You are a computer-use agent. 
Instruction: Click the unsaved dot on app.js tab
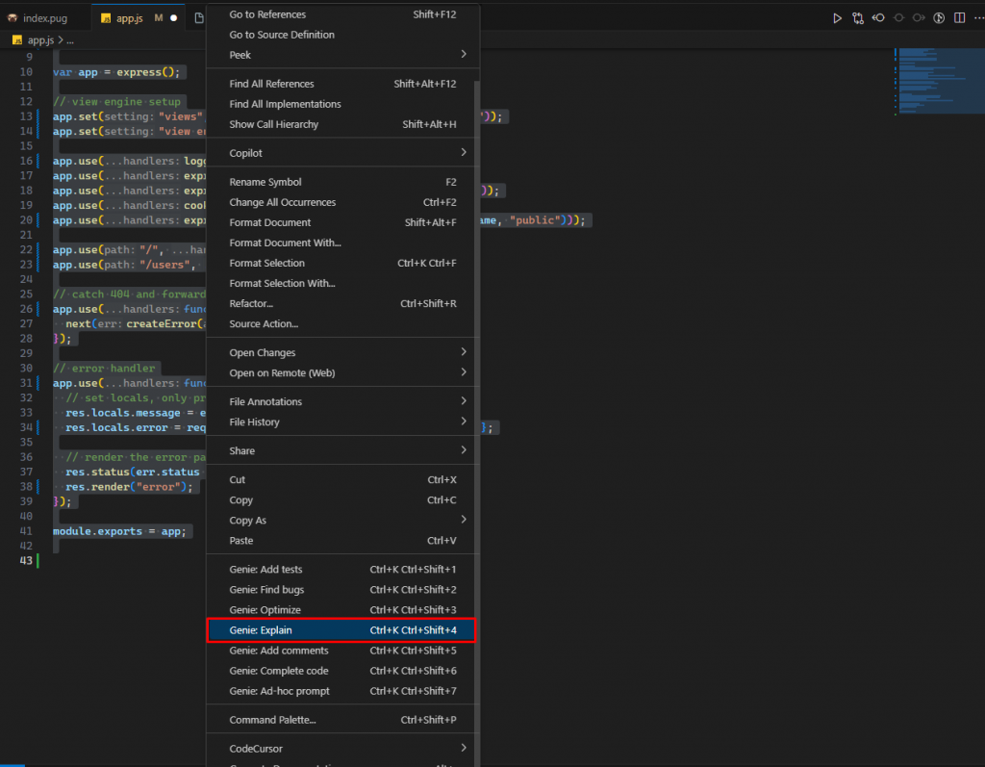tap(174, 17)
